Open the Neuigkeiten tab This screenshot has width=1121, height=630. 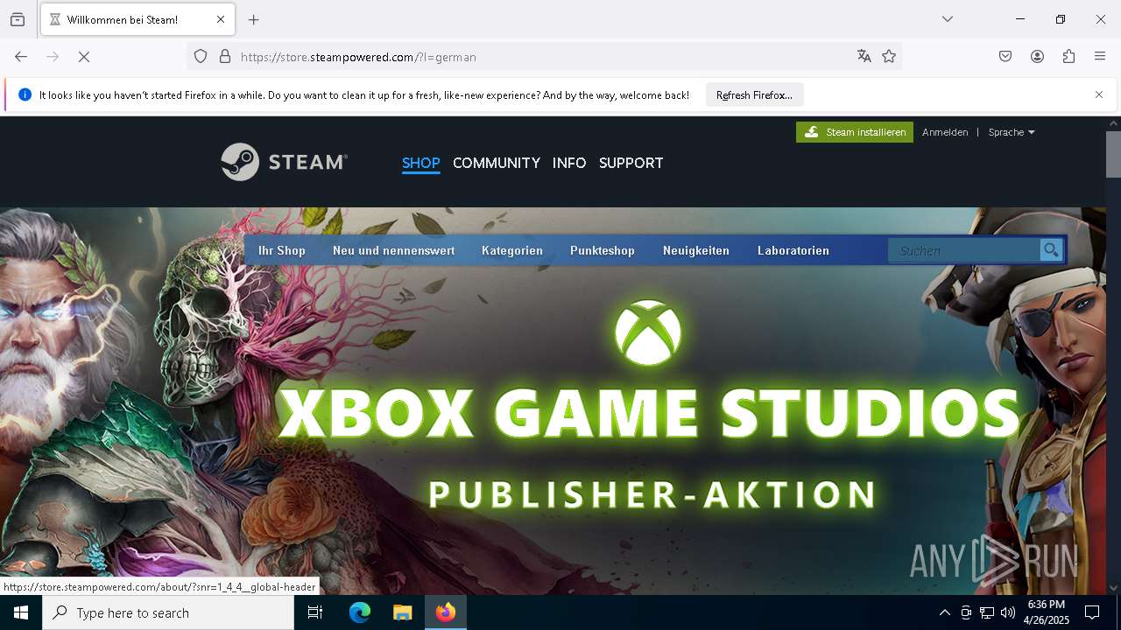click(696, 250)
